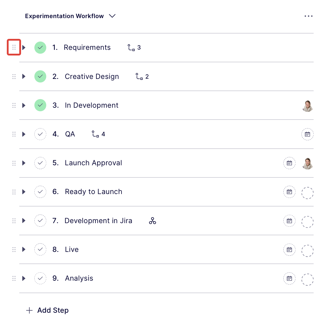Open the workflow more options menu
Image resolution: width=332 pixels, height=324 pixels.
tap(308, 16)
